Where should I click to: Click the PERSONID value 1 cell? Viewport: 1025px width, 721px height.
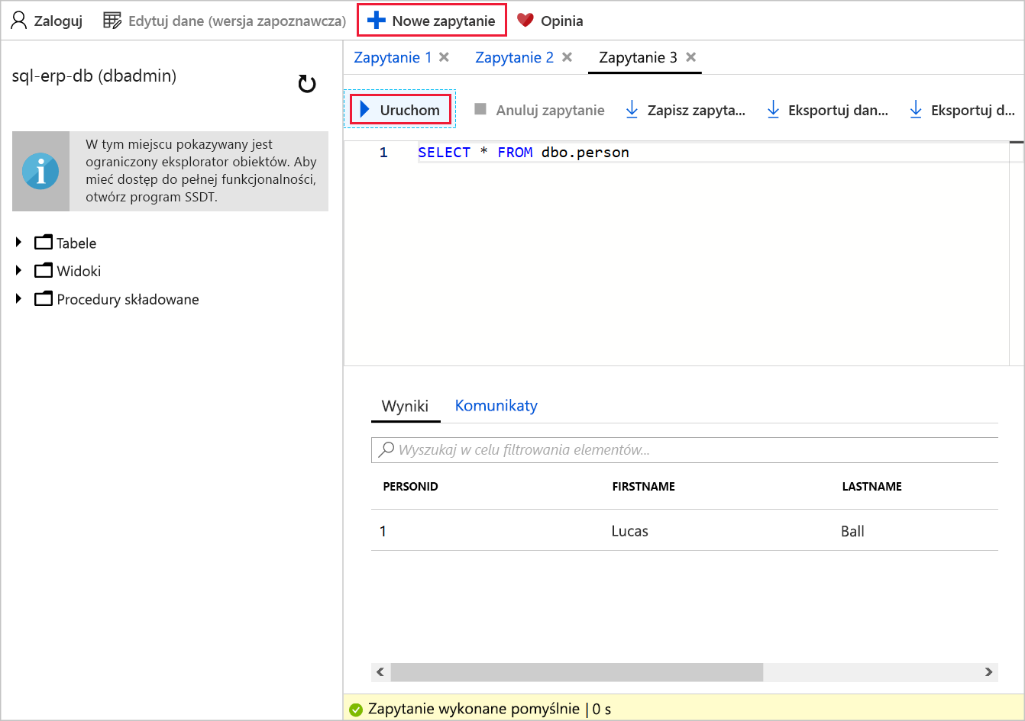coord(383,531)
